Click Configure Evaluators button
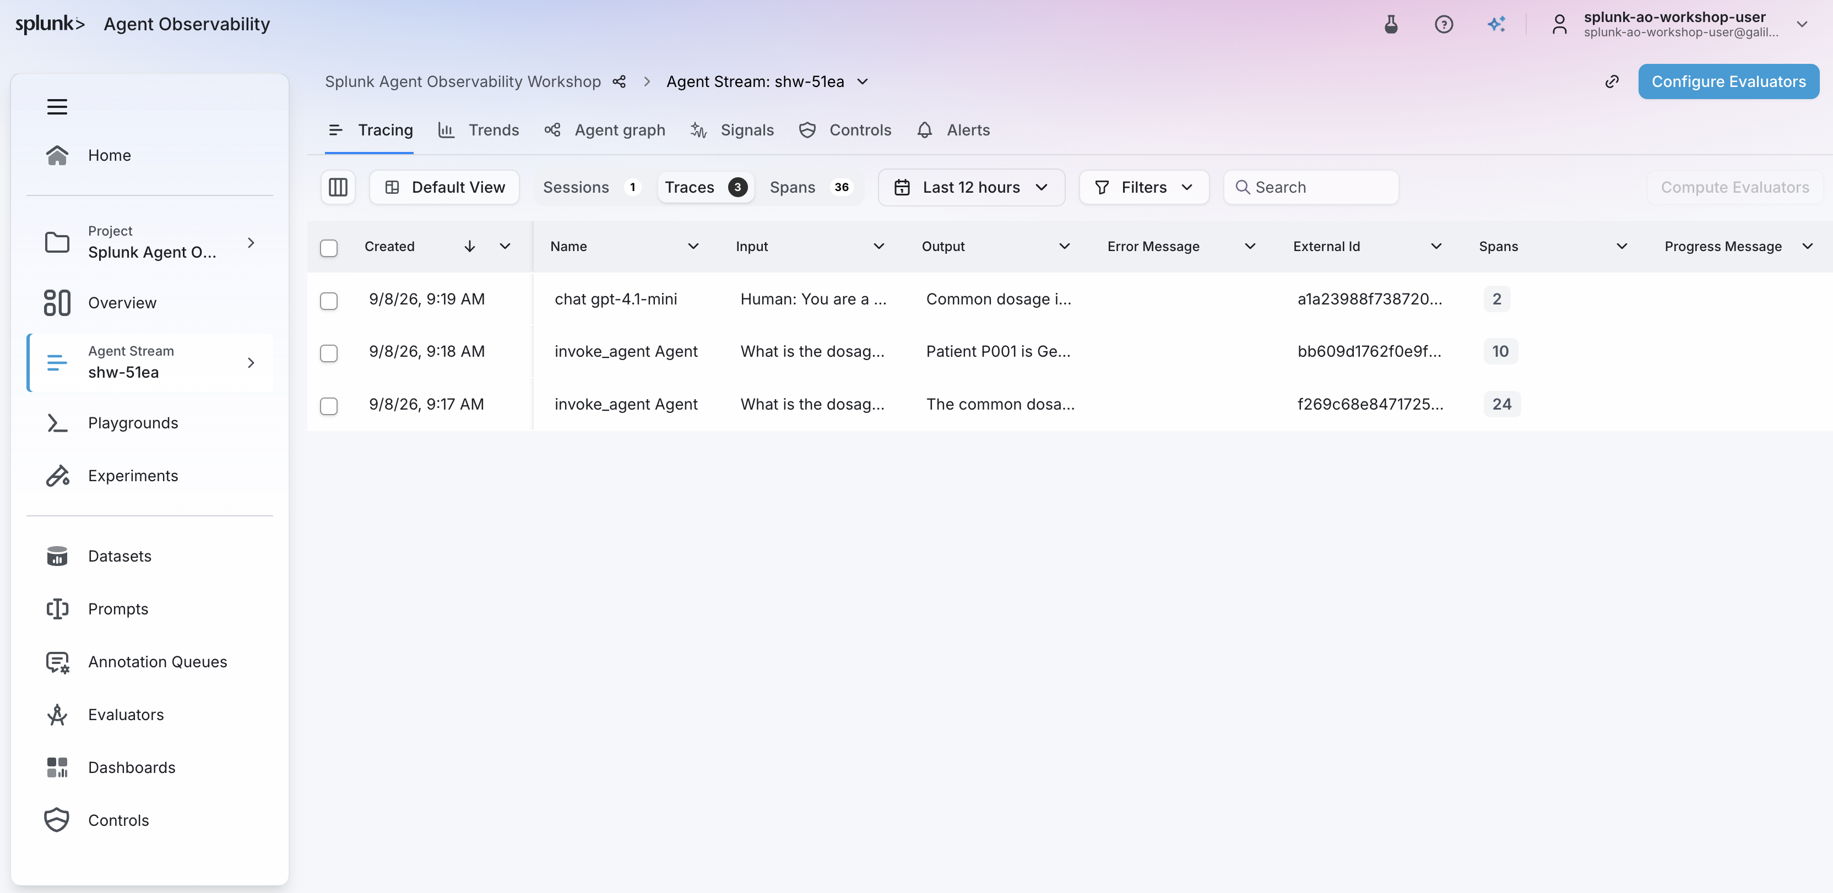 pyautogui.click(x=1728, y=82)
